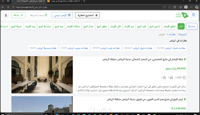This screenshot has width=200, height=115.
Task: Add page to favorites star icon
Action: point(169,7)
